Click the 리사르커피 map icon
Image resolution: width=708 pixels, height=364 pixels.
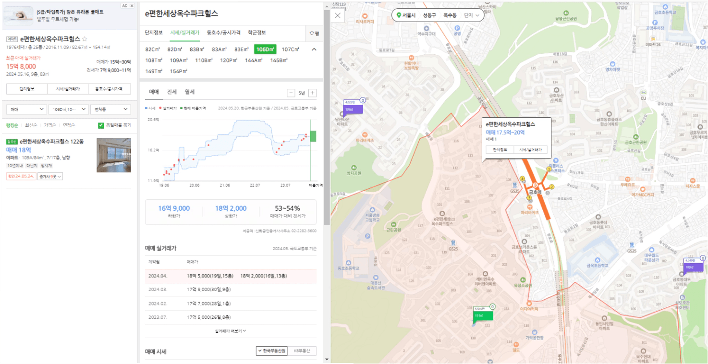click(365, 16)
